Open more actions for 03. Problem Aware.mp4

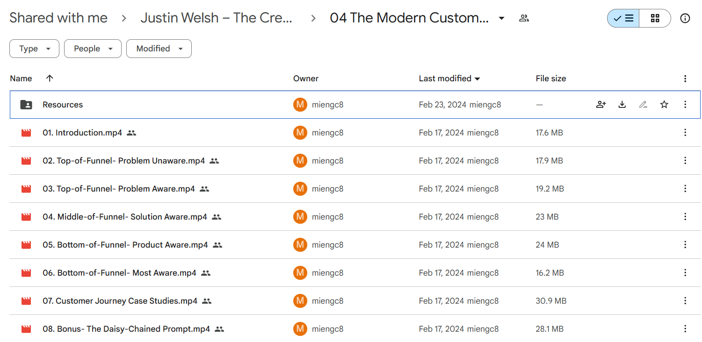click(x=685, y=189)
